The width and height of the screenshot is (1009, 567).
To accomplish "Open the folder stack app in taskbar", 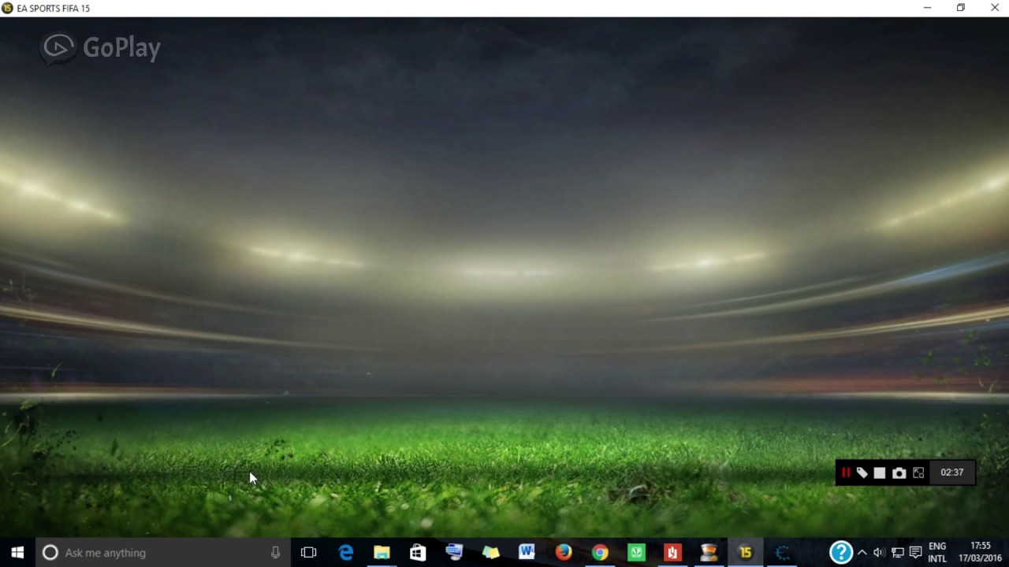I will (x=490, y=553).
